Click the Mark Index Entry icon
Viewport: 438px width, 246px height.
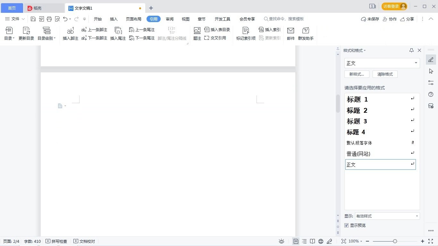point(246,31)
